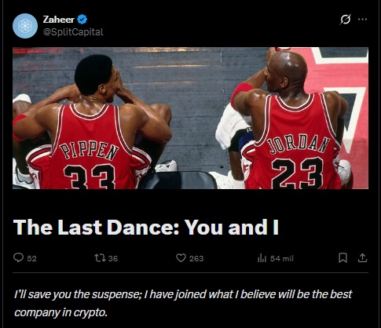Open the Pippen and Jordan cover image
The height and width of the screenshot is (328, 381).
[x=190, y=118]
